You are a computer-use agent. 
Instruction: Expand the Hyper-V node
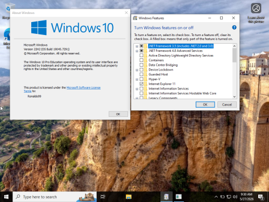click(x=137, y=79)
